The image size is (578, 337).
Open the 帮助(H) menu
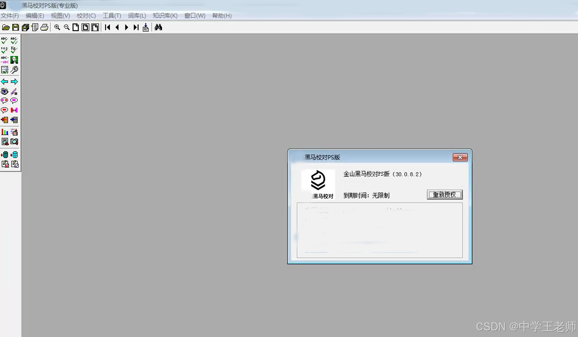(x=222, y=16)
